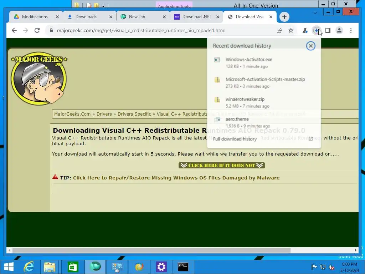Screen dimensions: 365x274
Task: Open the Store app from taskbar
Action: [73, 267]
